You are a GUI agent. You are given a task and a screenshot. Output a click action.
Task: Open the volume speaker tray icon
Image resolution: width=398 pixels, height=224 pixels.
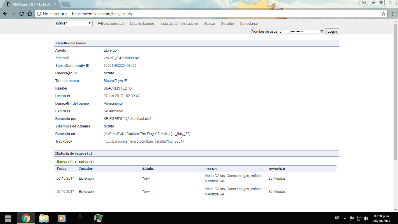[366, 218]
